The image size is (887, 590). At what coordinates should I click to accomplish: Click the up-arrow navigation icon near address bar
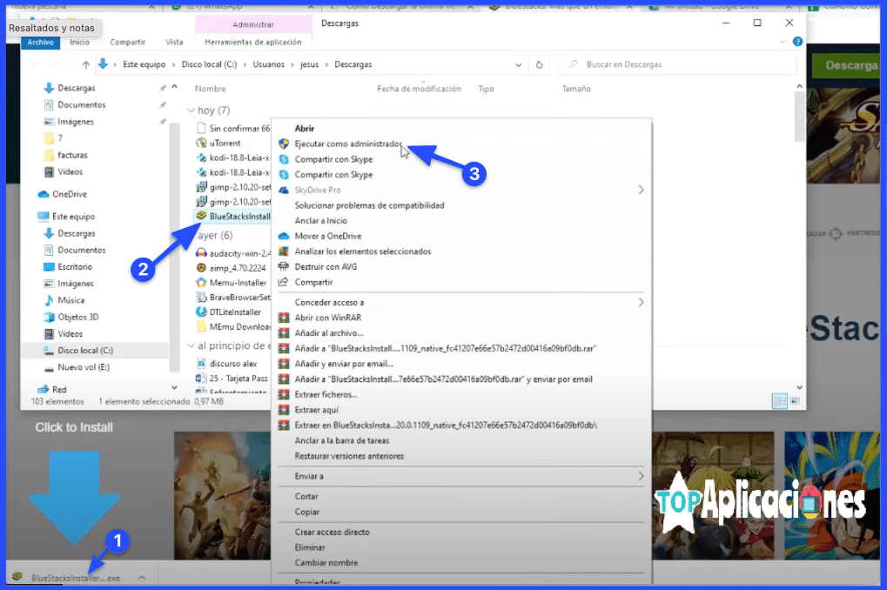point(85,64)
